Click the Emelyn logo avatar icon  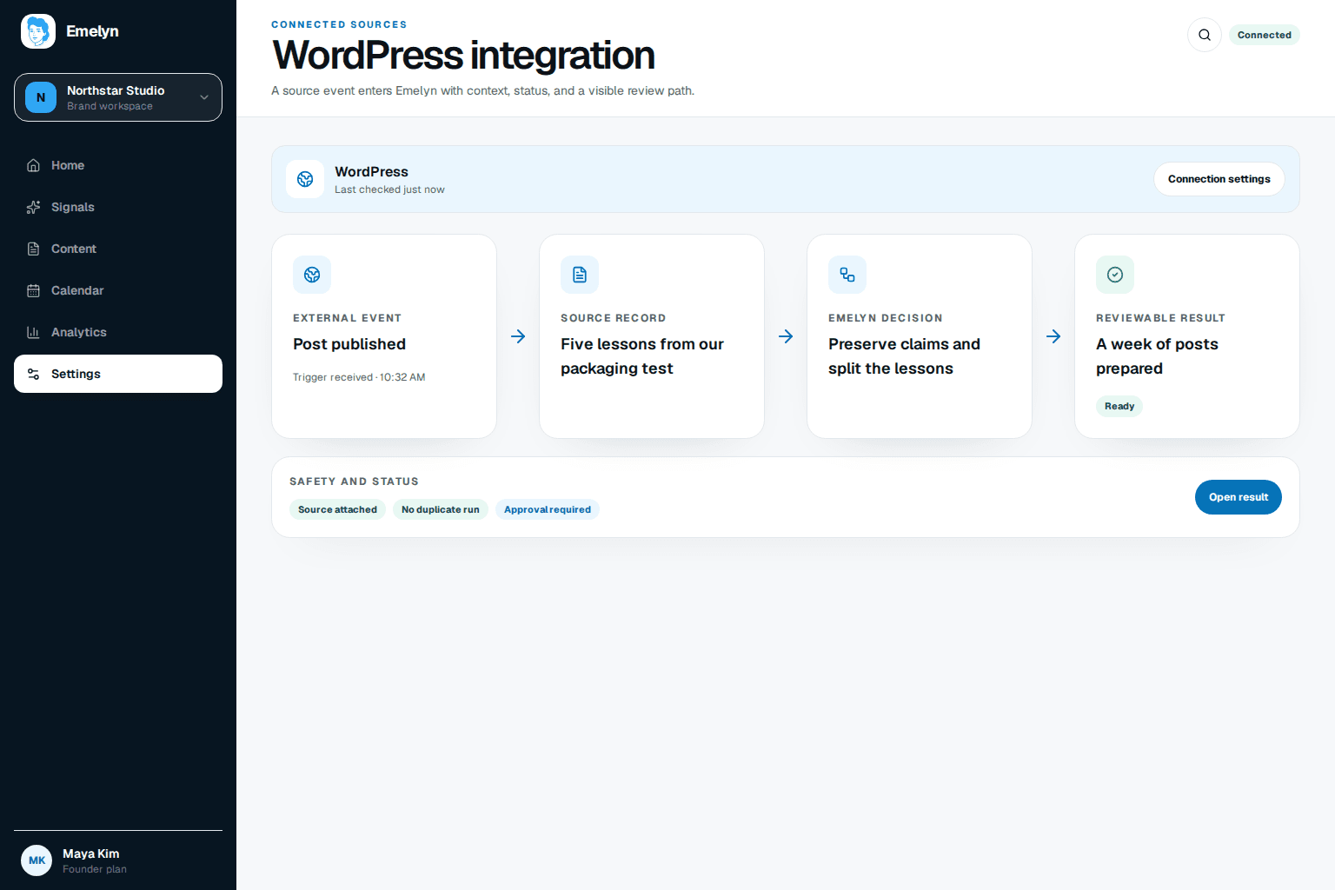coord(38,31)
